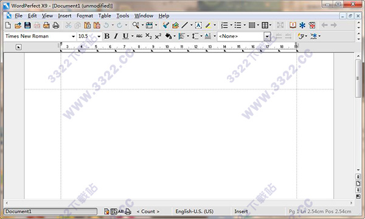Open the 10.5 font size dropdown

[x=99, y=36]
